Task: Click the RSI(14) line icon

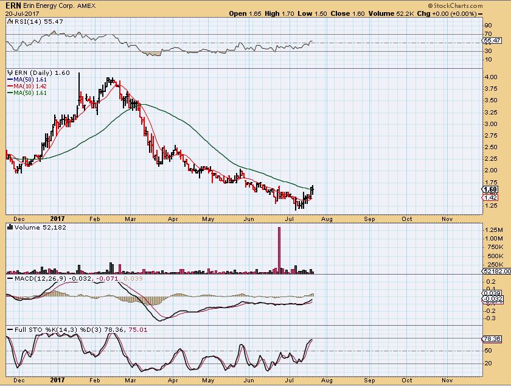Action: pyautogui.click(x=9, y=21)
